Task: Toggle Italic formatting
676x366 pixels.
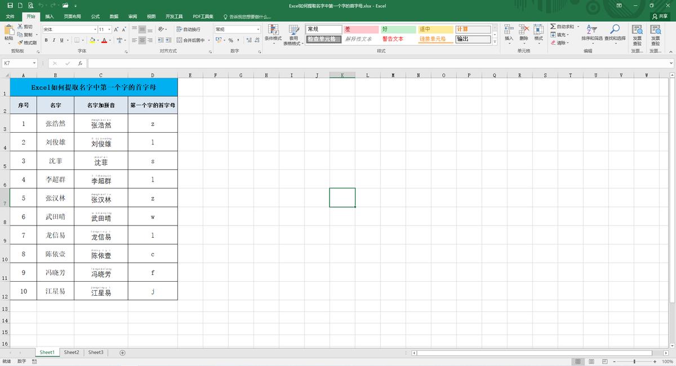Action: coord(54,40)
